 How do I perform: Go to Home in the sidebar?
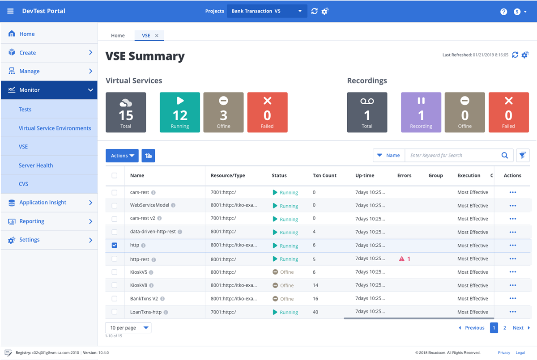pos(49,34)
